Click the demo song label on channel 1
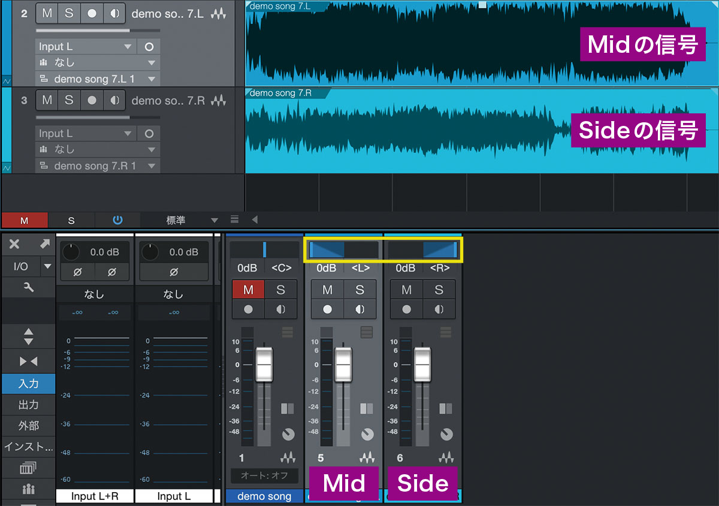Screen dimensions: 719x506 264,496
